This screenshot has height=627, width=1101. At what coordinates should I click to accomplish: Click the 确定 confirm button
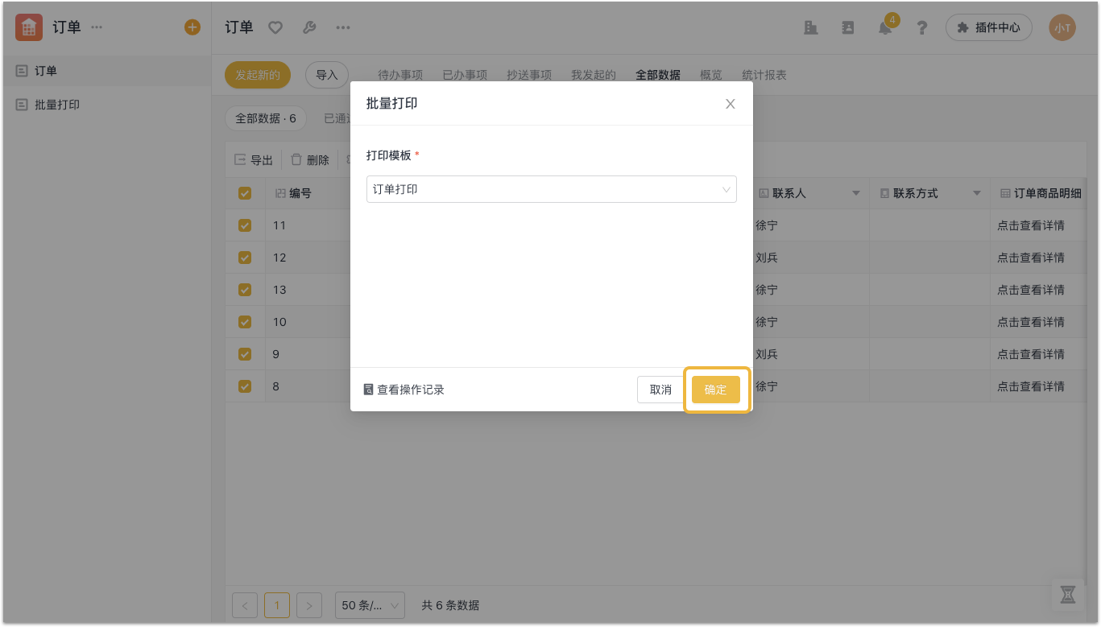(x=716, y=390)
